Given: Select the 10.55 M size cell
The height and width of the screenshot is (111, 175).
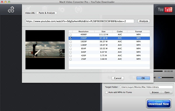Looking at the screenshot, I should click(104, 49).
